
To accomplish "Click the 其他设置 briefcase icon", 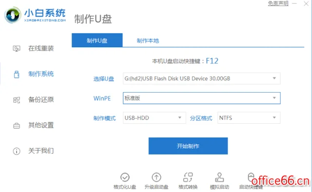I will pos(17,126).
